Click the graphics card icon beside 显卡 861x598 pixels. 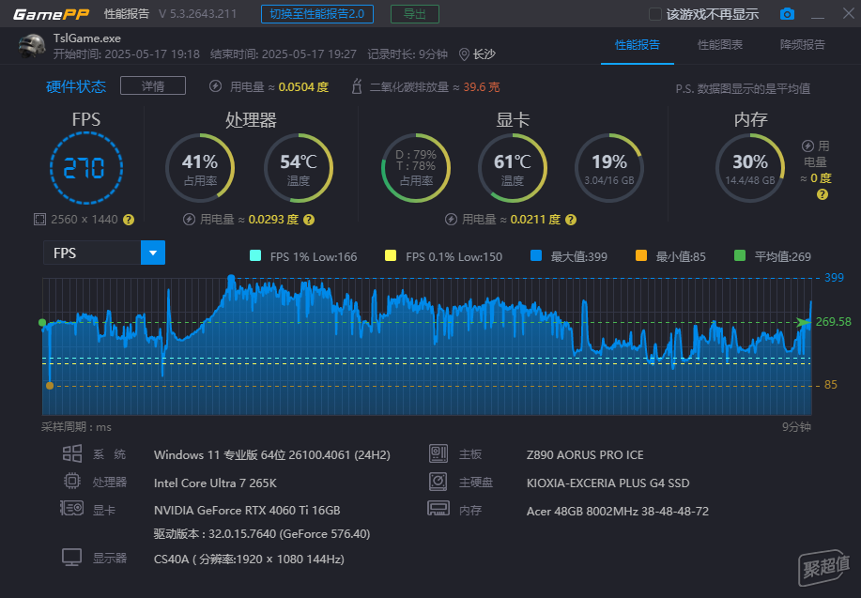coord(72,509)
